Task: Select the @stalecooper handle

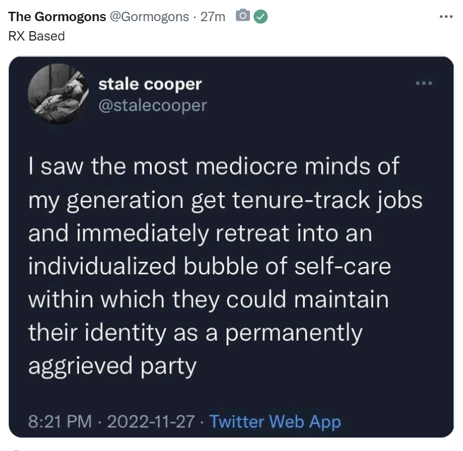Action: point(152,106)
